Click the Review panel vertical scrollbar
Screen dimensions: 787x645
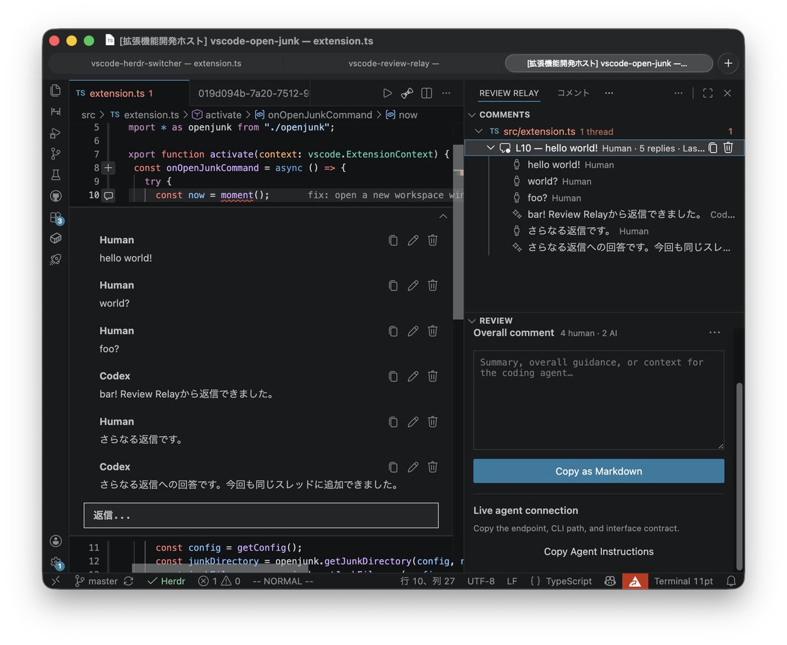(x=740, y=475)
